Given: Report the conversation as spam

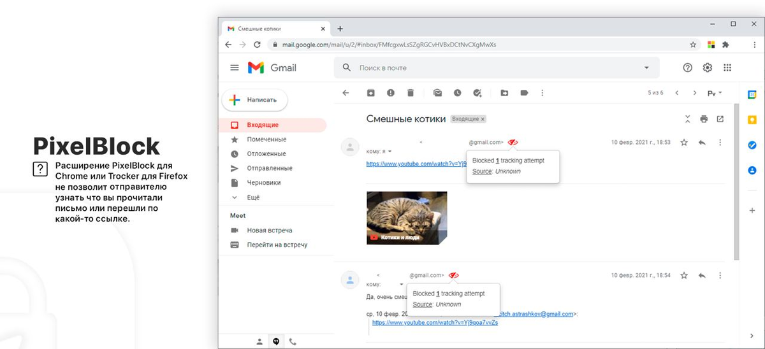Looking at the screenshot, I should tap(391, 92).
